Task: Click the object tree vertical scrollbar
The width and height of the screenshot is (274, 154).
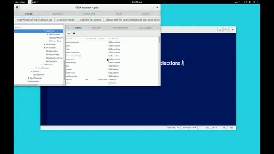Action: coord(64,70)
